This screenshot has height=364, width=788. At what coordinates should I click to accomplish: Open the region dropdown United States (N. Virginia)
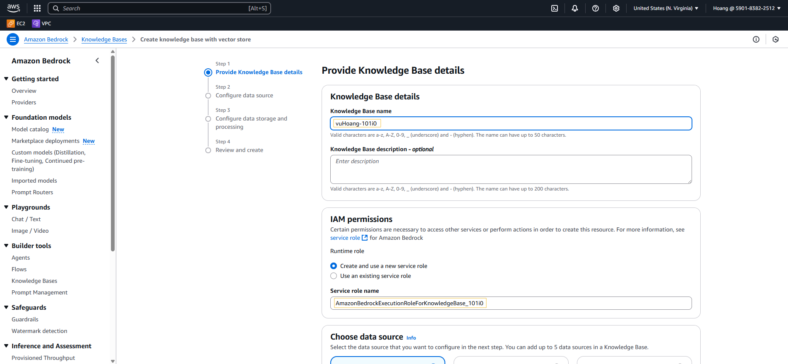pos(666,8)
